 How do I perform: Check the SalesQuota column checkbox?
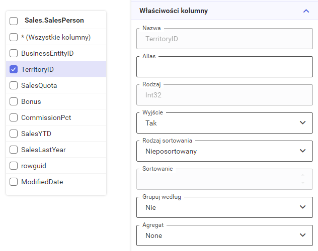click(14, 85)
